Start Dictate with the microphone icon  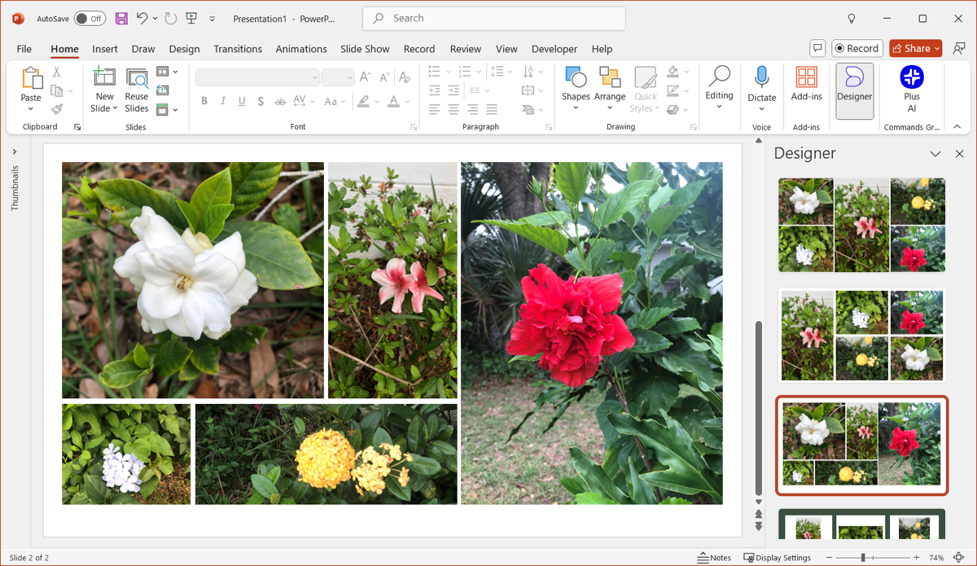pos(761,84)
